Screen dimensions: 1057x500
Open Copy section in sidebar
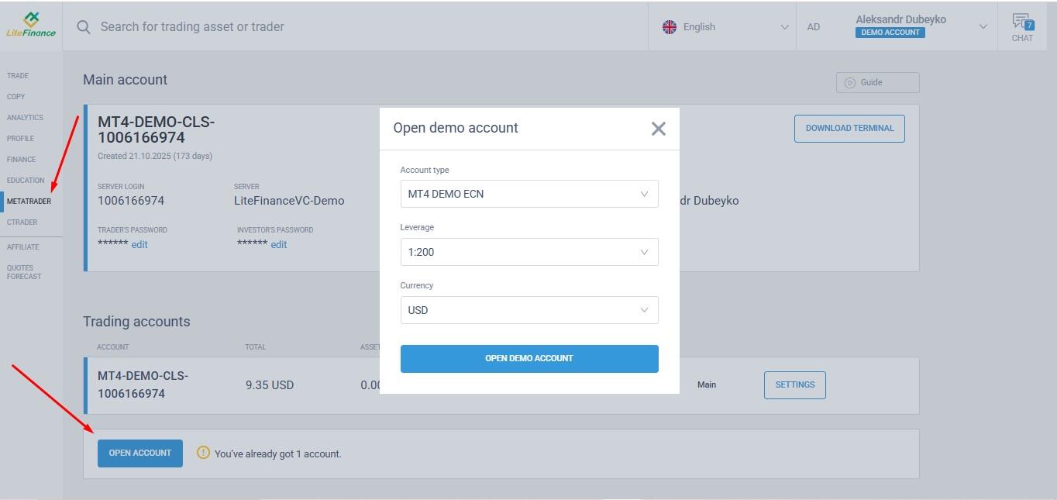click(x=16, y=97)
